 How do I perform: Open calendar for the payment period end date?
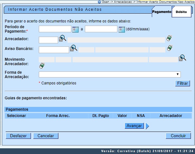[121, 29]
